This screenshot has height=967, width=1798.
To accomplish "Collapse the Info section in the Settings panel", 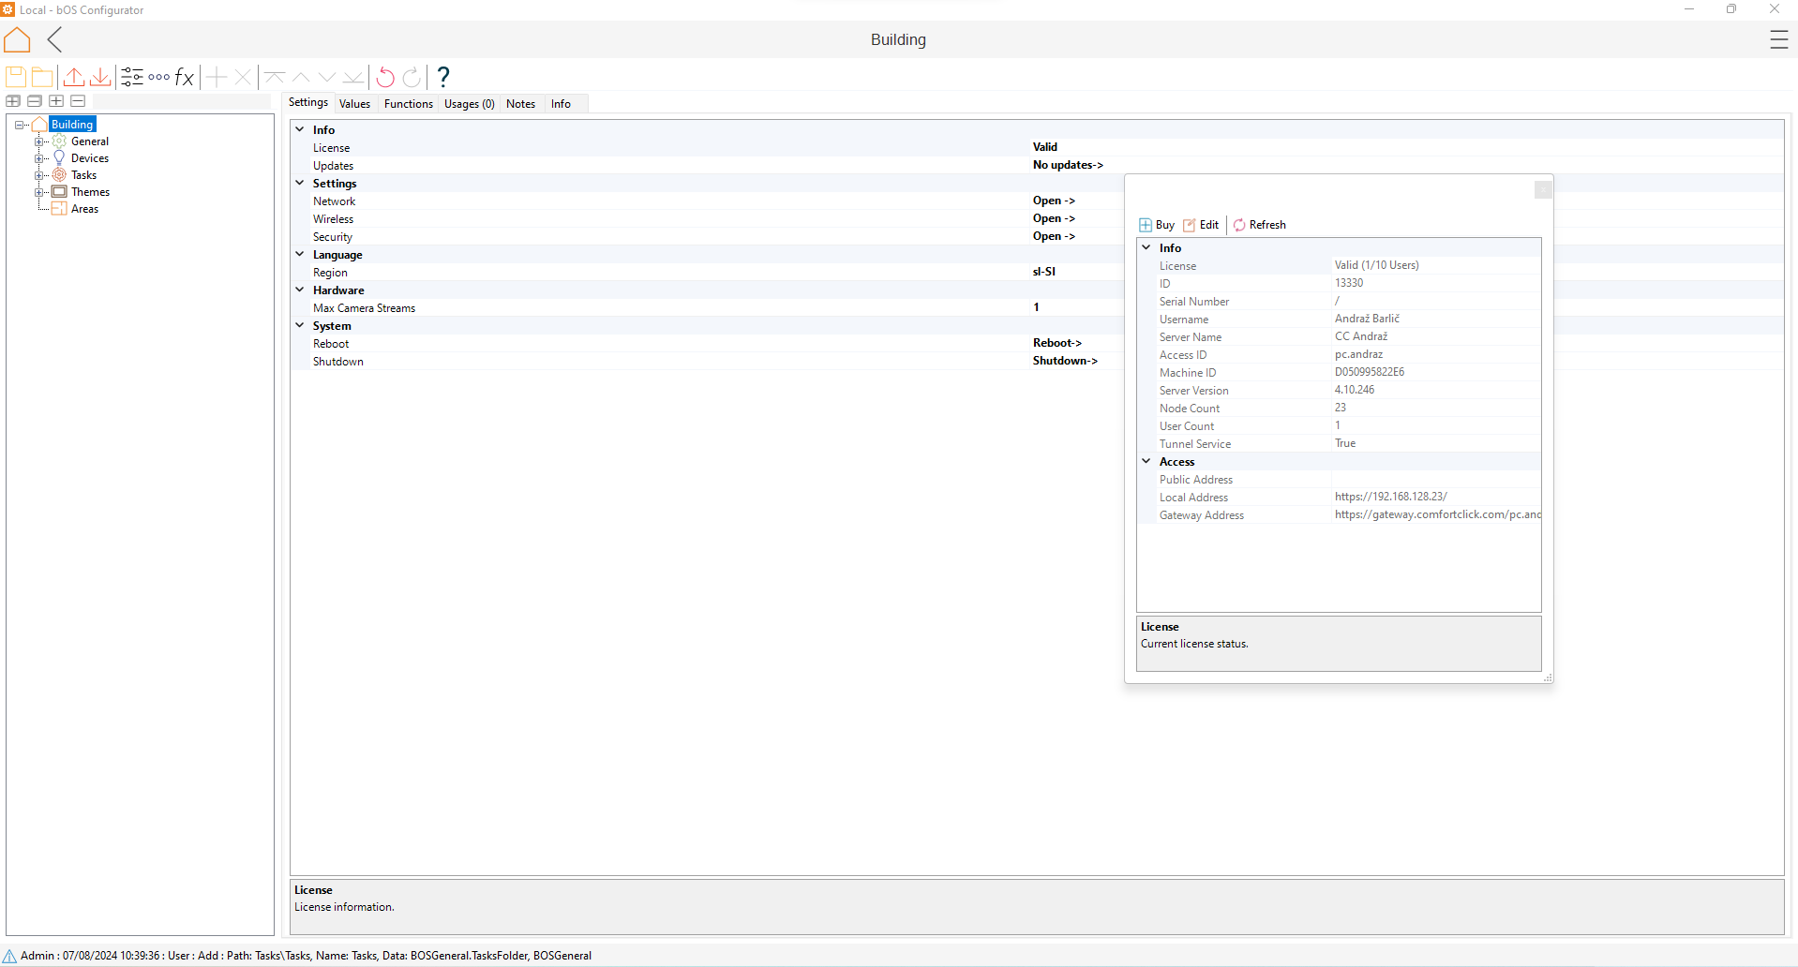I will click(300, 129).
